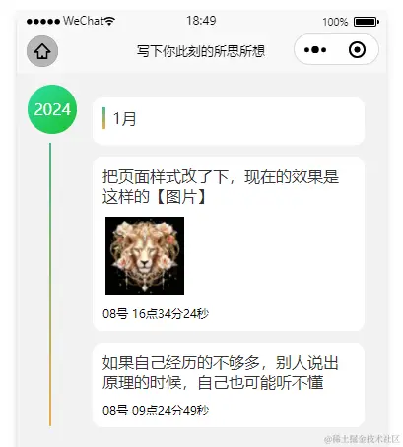The height and width of the screenshot is (447, 403).
Task: Open the lion image thumbnail
Action: (145, 256)
